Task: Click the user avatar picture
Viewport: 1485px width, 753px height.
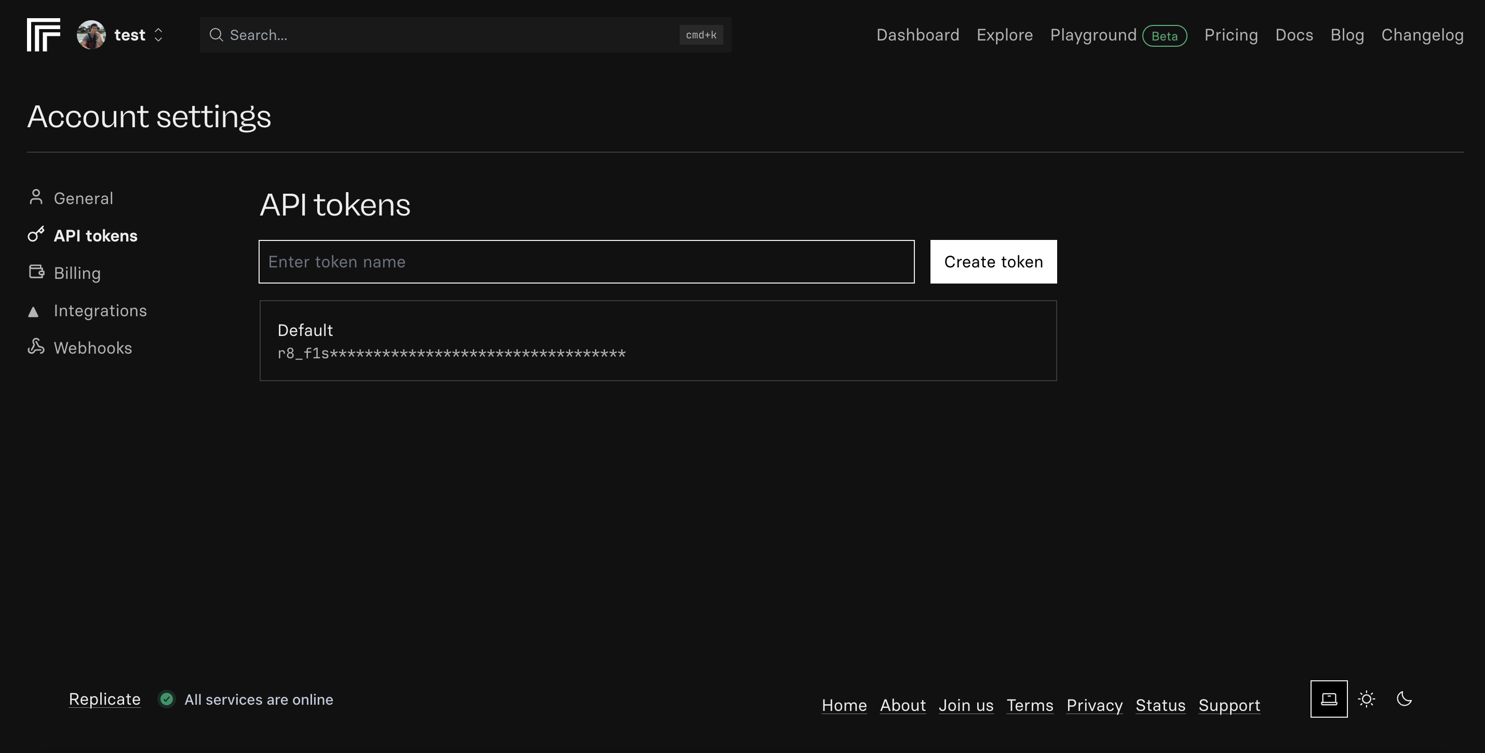Action: click(91, 35)
